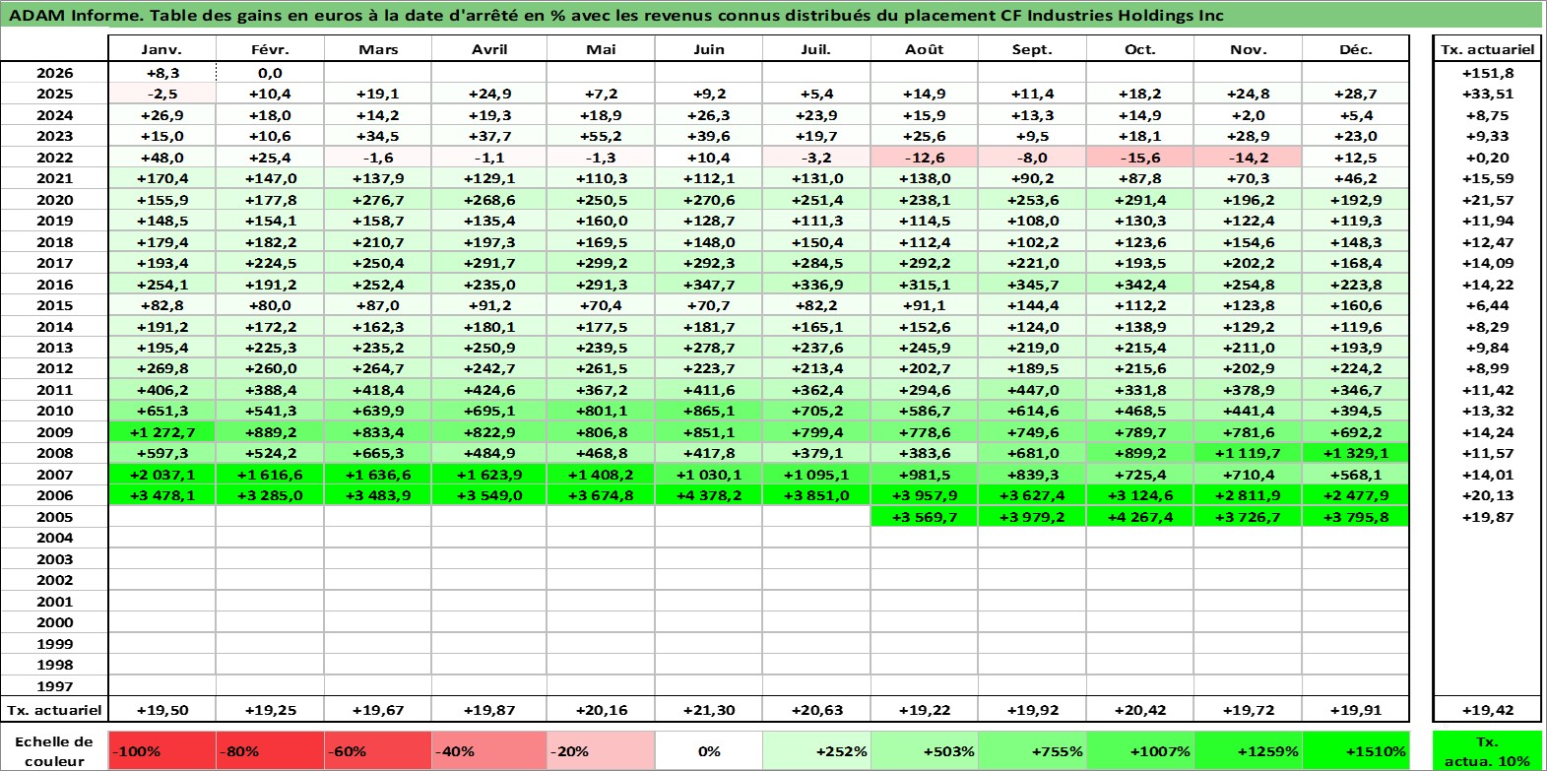
Task: Click the 'Nov.' column header
Action: click(1248, 49)
